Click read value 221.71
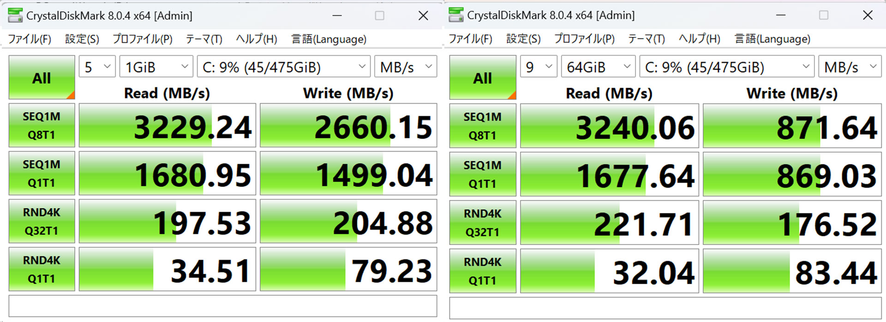The image size is (886, 322). pyautogui.click(x=610, y=222)
